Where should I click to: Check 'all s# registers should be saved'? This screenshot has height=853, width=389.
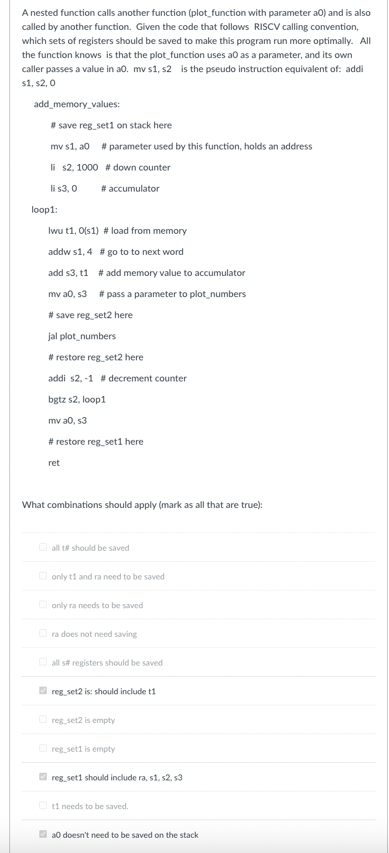[43, 662]
